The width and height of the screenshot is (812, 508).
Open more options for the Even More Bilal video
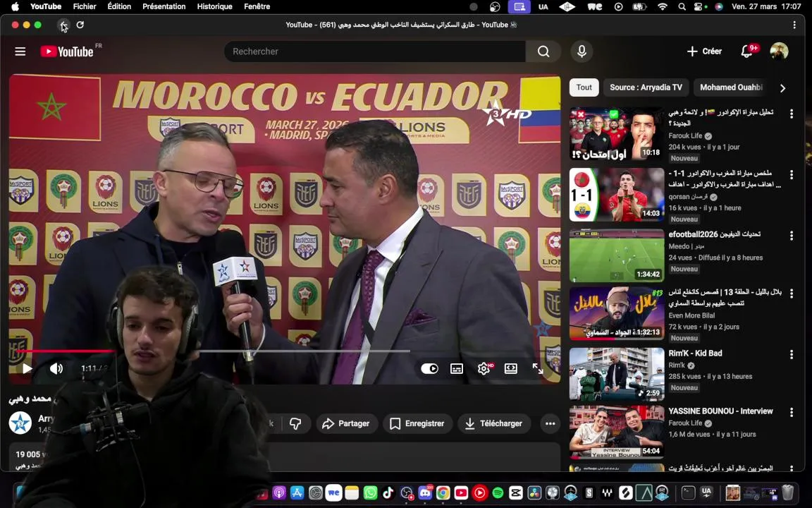pyautogui.click(x=792, y=294)
